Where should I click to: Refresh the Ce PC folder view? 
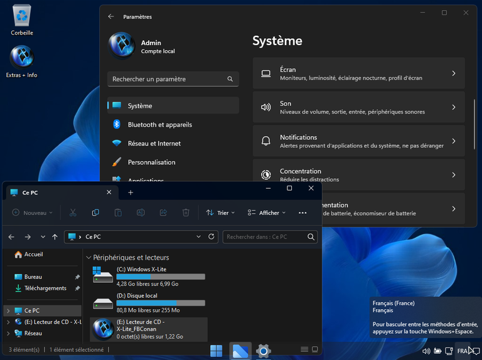212,236
